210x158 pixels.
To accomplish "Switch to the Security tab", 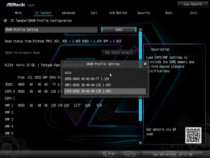I will [x=144, y=13].
